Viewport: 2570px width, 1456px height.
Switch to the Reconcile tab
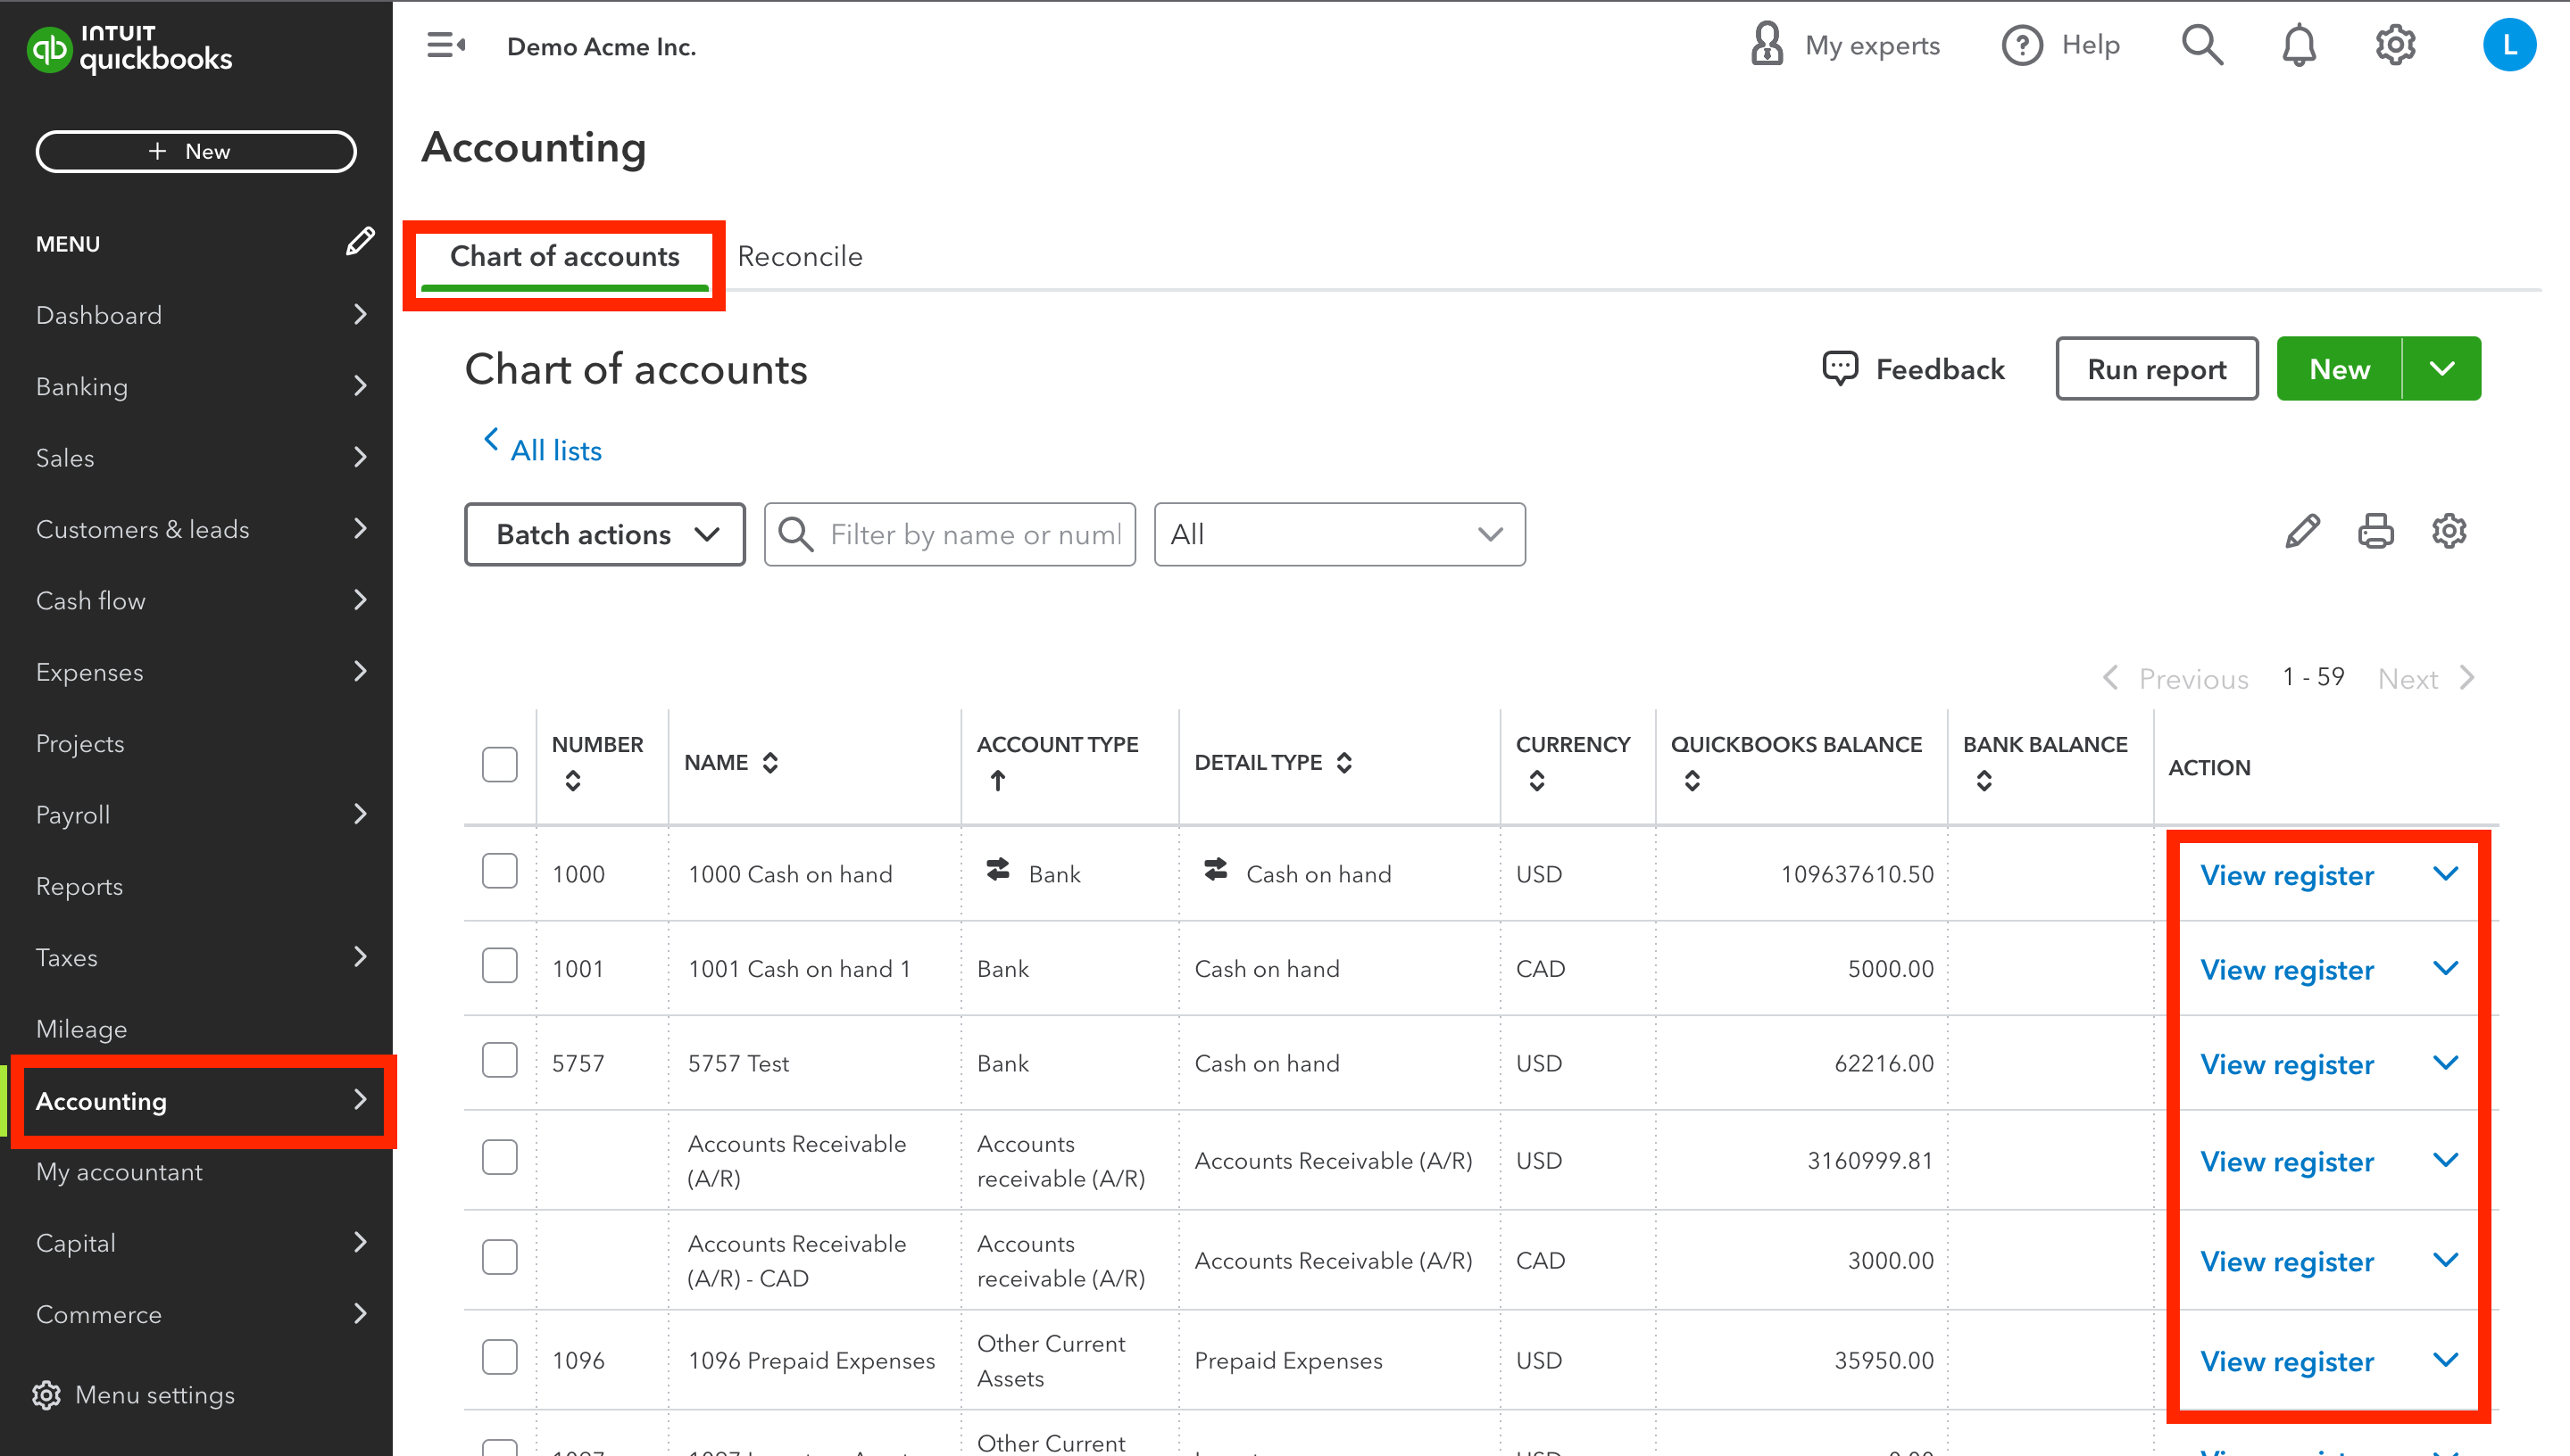point(799,257)
